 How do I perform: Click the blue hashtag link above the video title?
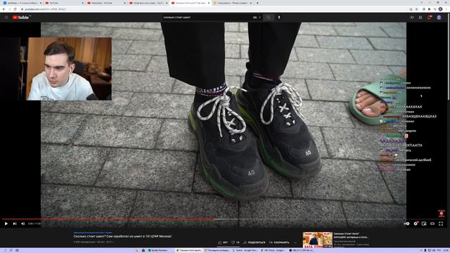93,233
